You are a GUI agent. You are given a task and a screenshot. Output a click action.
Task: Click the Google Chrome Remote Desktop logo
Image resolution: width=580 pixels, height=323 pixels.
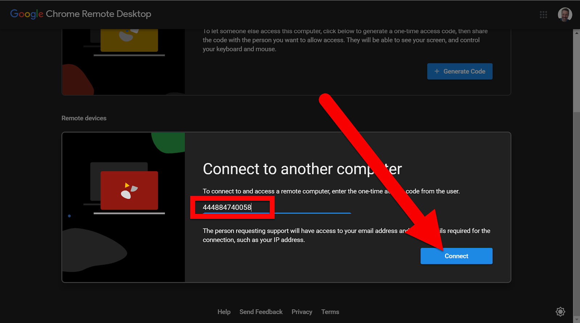[80, 14]
